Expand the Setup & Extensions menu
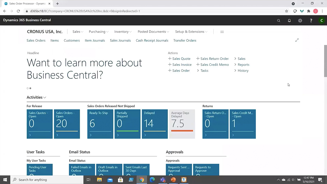The height and width of the screenshot is (184, 327). [x=191, y=32]
